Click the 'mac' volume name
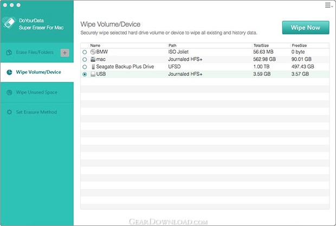 click(x=101, y=59)
